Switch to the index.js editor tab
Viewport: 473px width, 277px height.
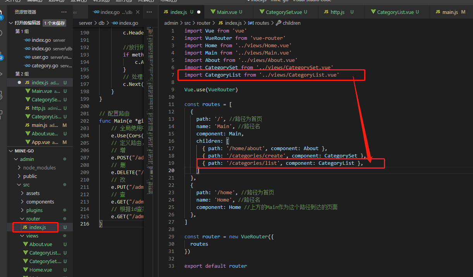pos(182,12)
